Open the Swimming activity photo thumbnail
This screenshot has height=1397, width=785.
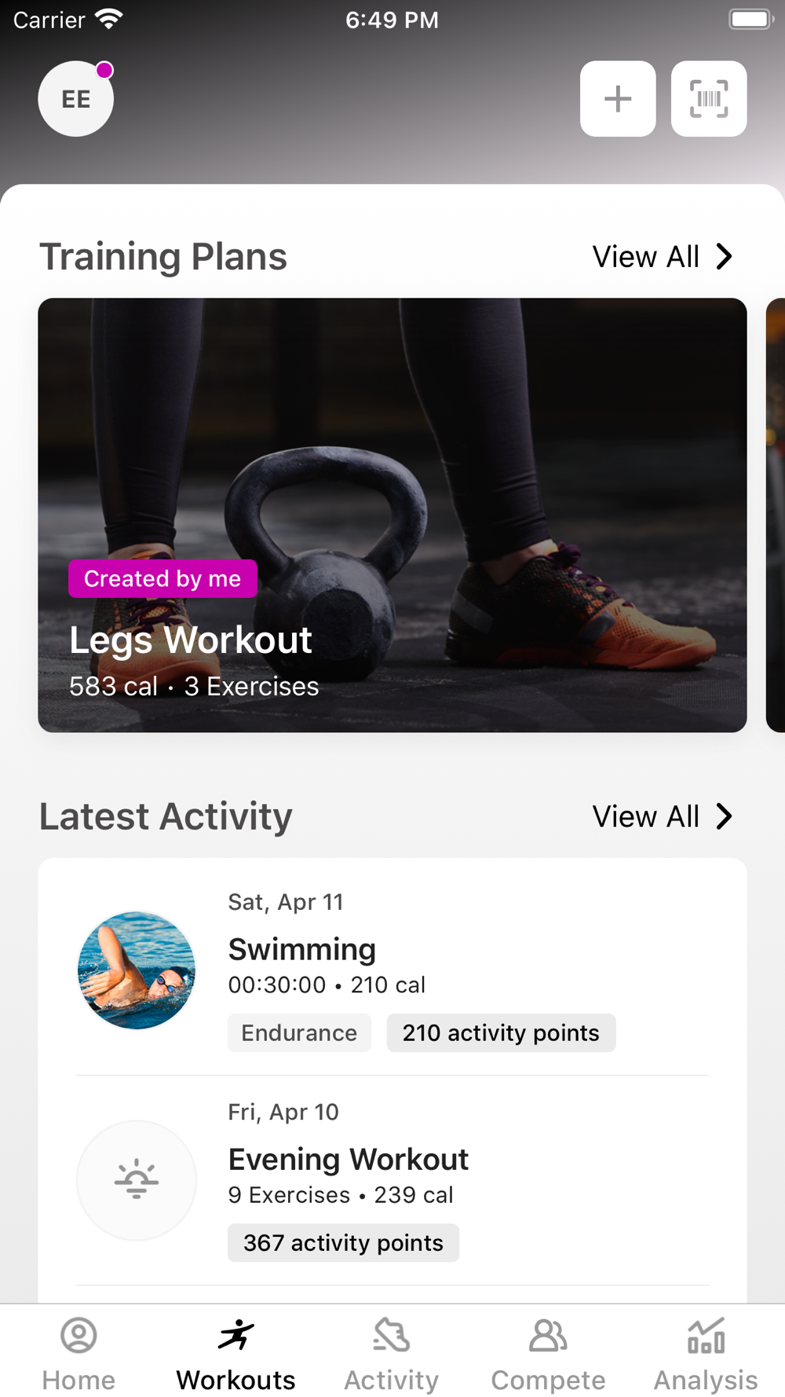pyautogui.click(x=137, y=970)
